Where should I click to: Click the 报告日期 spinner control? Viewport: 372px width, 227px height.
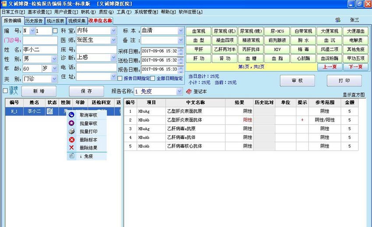(181, 70)
